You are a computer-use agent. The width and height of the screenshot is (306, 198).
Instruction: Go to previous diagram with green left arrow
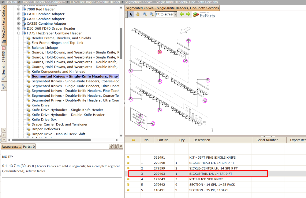[x=182, y=14]
